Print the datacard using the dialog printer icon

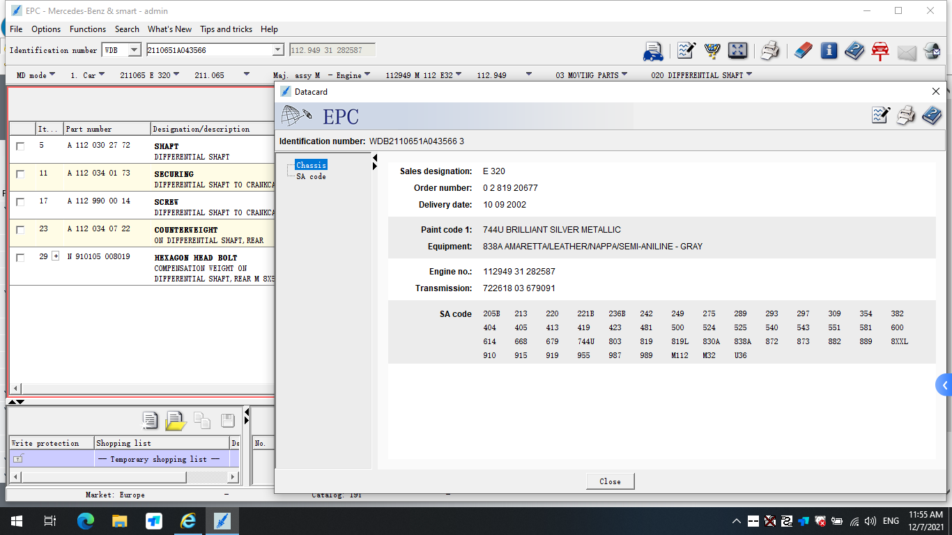[x=906, y=116]
